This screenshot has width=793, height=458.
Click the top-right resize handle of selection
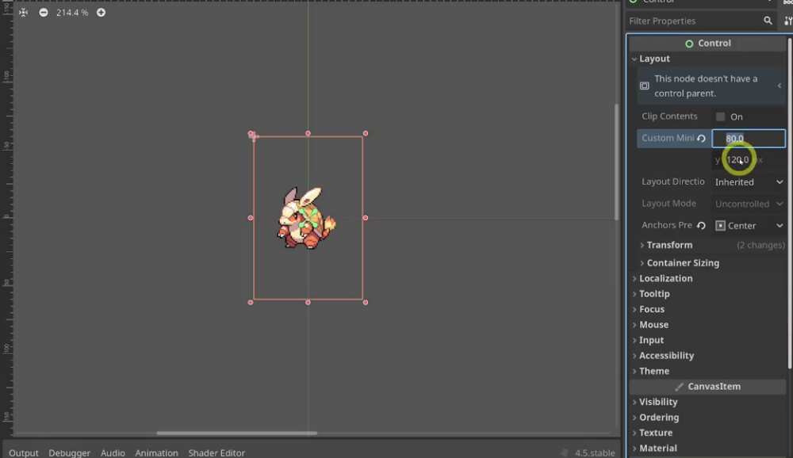tap(366, 133)
